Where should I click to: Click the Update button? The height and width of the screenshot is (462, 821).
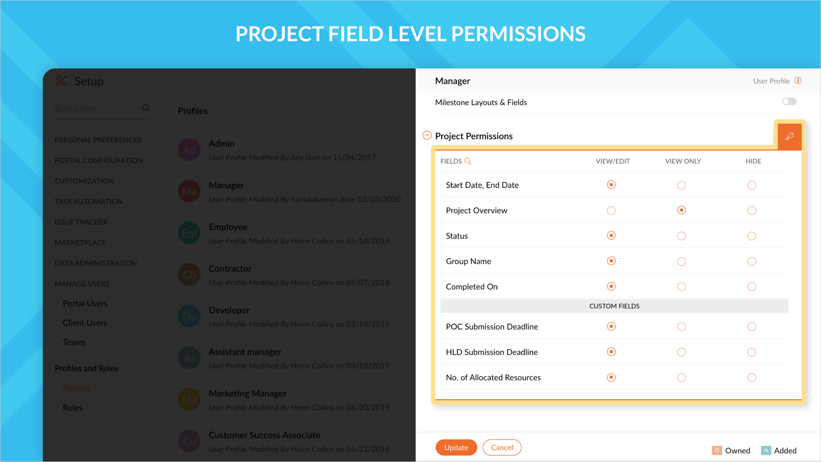(456, 447)
